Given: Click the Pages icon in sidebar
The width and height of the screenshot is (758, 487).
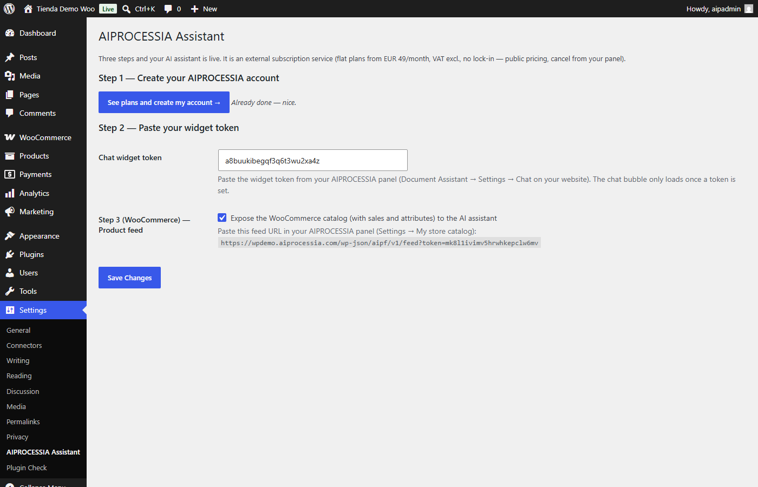Looking at the screenshot, I should [x=10, y=95].
